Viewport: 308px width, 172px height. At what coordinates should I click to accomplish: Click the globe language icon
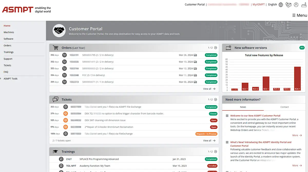point(281,5)
